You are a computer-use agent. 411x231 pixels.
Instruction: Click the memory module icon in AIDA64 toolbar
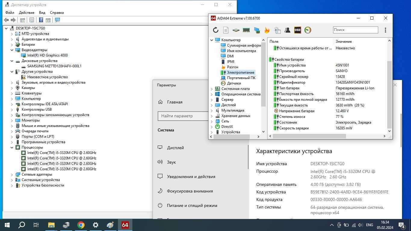click(x=246, y=30)
